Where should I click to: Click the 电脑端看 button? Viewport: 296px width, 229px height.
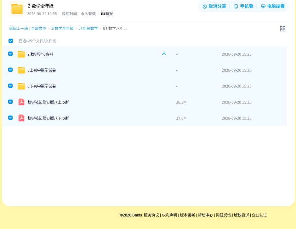point(273,6)
